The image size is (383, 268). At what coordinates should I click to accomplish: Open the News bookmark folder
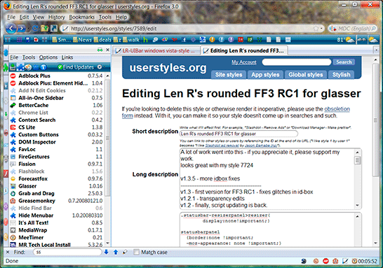(x=82, y=39)
